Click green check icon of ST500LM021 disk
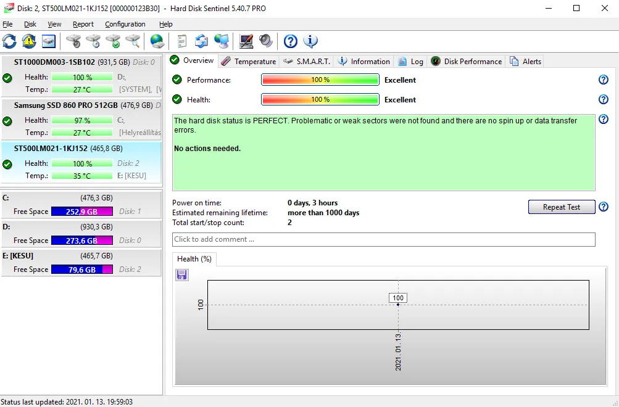 click(x=7, y=165)
